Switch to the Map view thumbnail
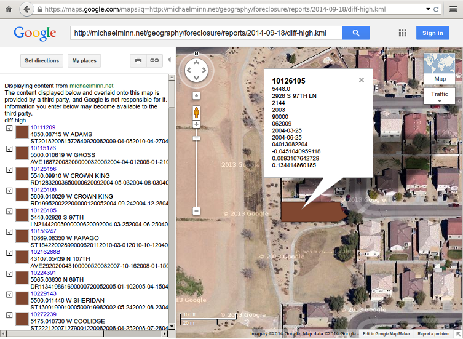 point(440,68)
